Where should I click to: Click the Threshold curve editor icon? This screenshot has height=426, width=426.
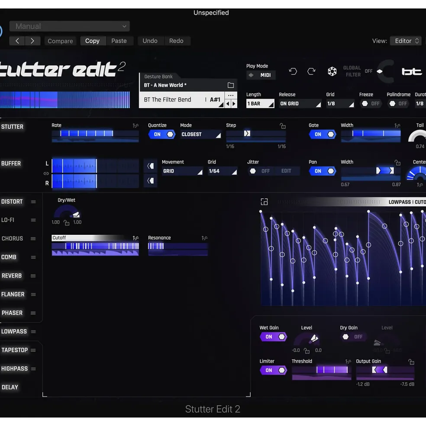[348, 361]
